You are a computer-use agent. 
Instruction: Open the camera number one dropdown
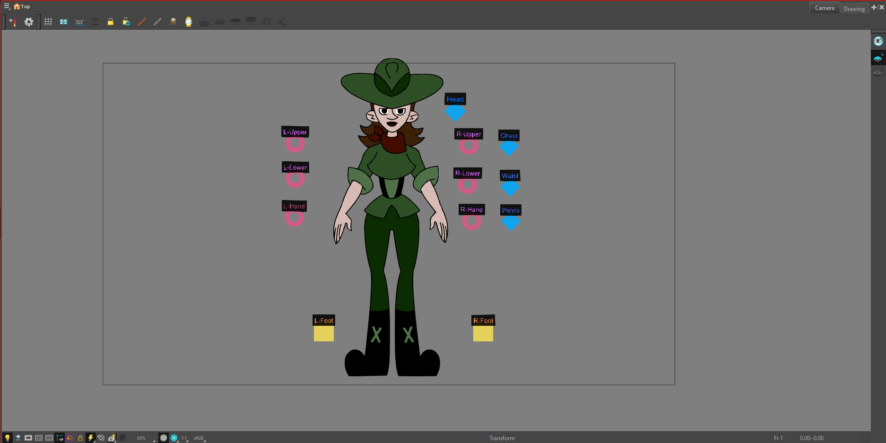click(112, 438)
